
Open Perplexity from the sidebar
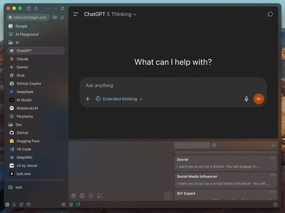(x=36, y=116)
